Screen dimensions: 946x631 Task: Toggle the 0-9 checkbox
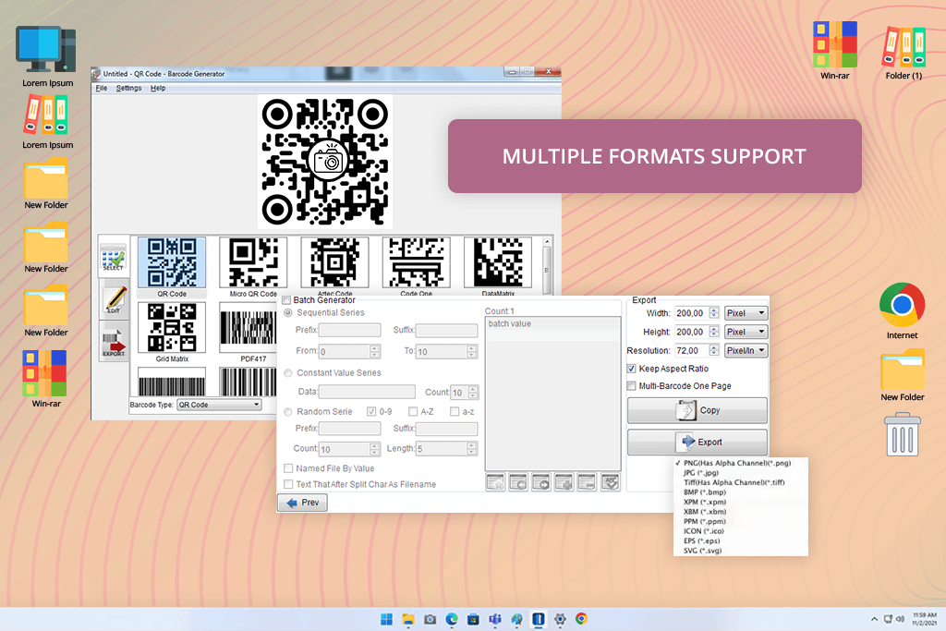point(371,411)
